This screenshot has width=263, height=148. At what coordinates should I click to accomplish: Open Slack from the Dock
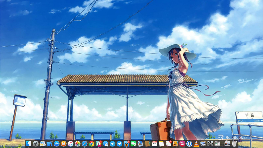click(98, 144)
